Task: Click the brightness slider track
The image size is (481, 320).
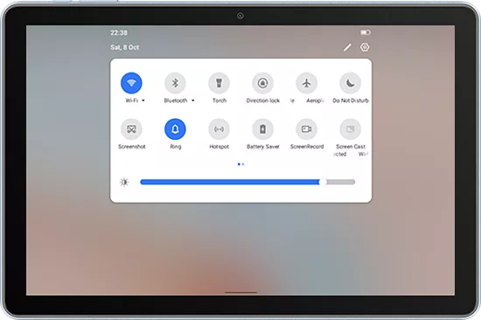Action: (247, 182)
